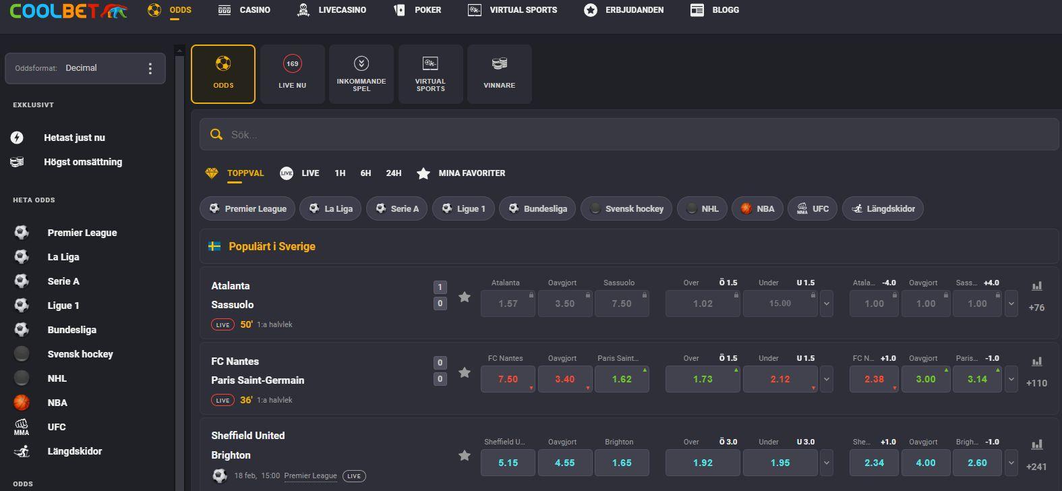
Task: Click the Längdskidor skier icon in sidebar
Action: (22, 451)
